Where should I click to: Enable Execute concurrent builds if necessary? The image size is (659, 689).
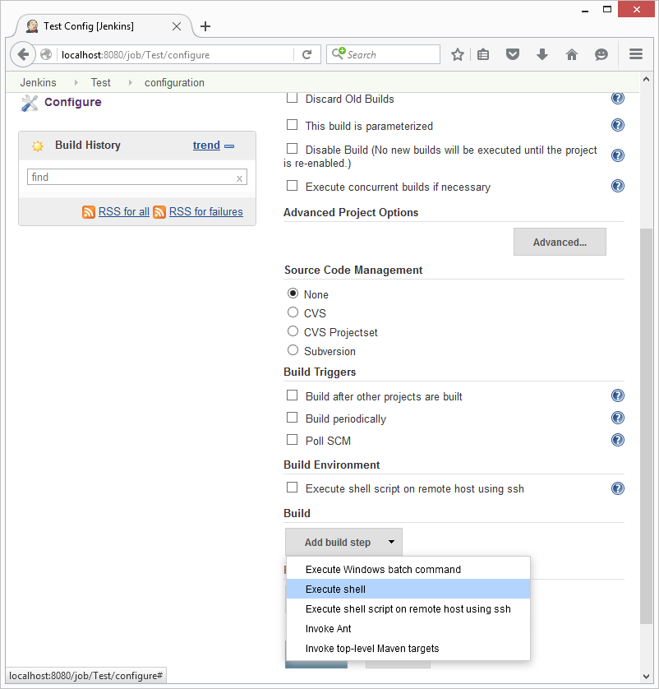coord(292,186)
